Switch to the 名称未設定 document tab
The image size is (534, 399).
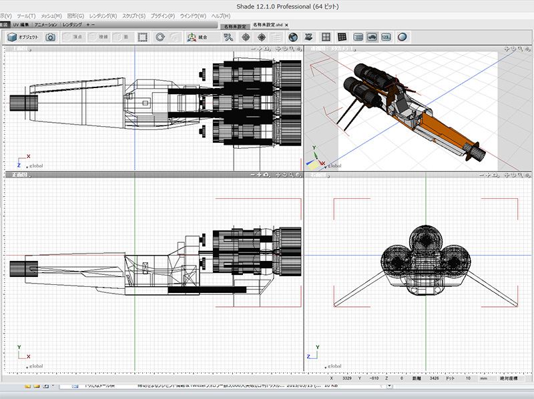click(x=235, y=26)
